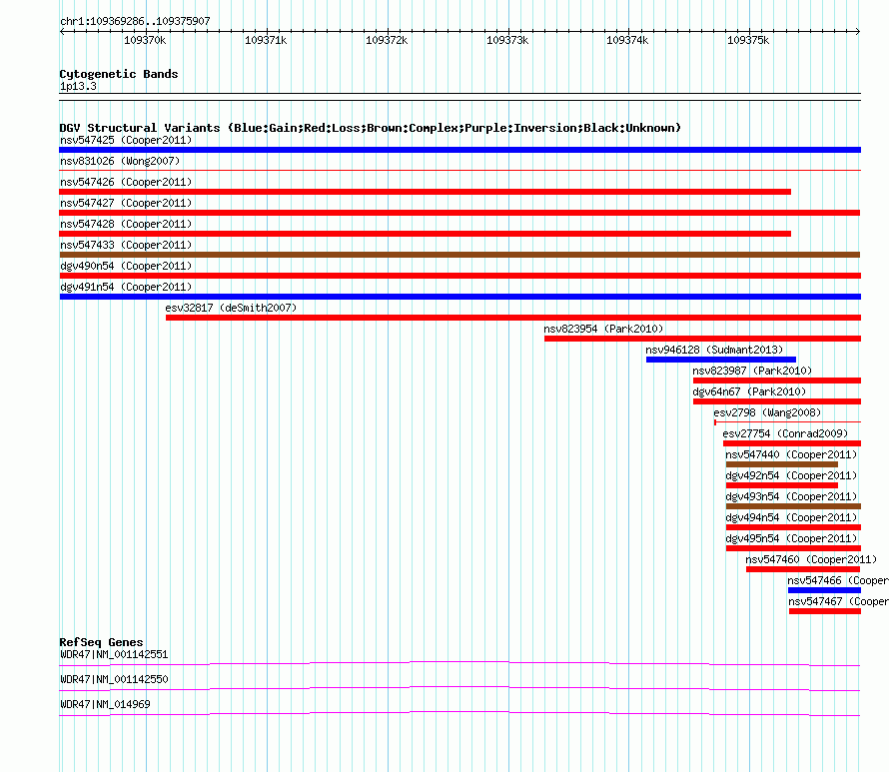Click the WDR47|NM_014969 transcript label
Viewport: 889px width, 772px height.
tap(105, 704)
